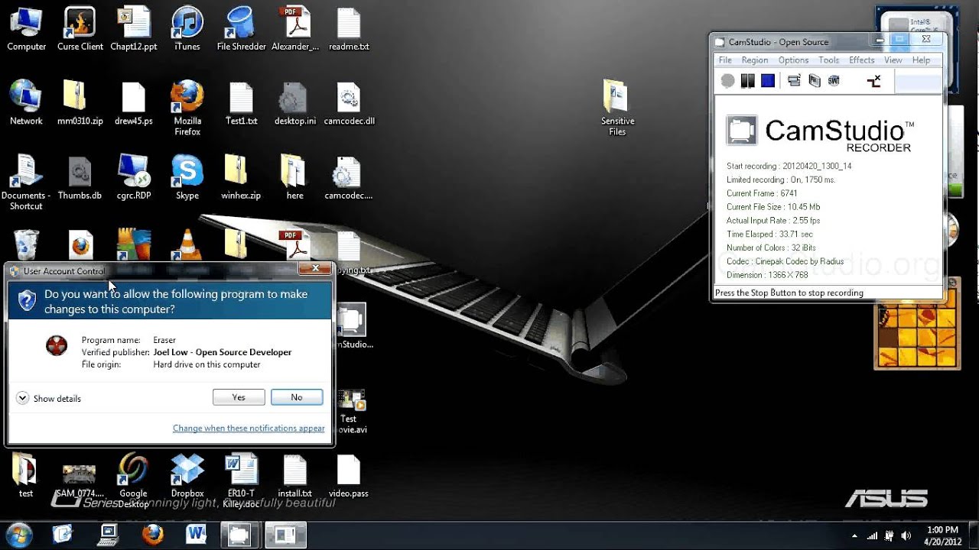
Task: Select the desktop.ini file icon
Action: [294, 103]
